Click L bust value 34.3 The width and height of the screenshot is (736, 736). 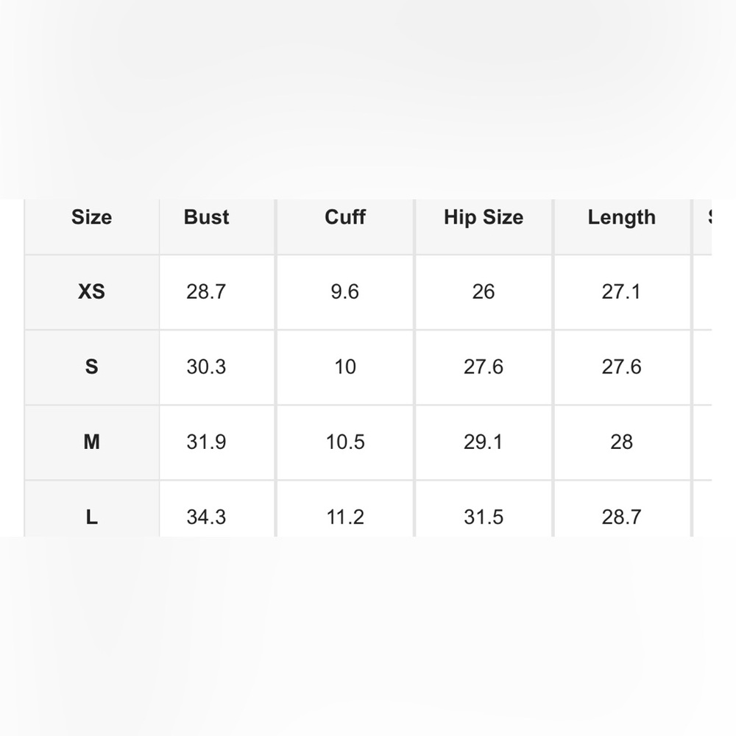coord(206,517)
